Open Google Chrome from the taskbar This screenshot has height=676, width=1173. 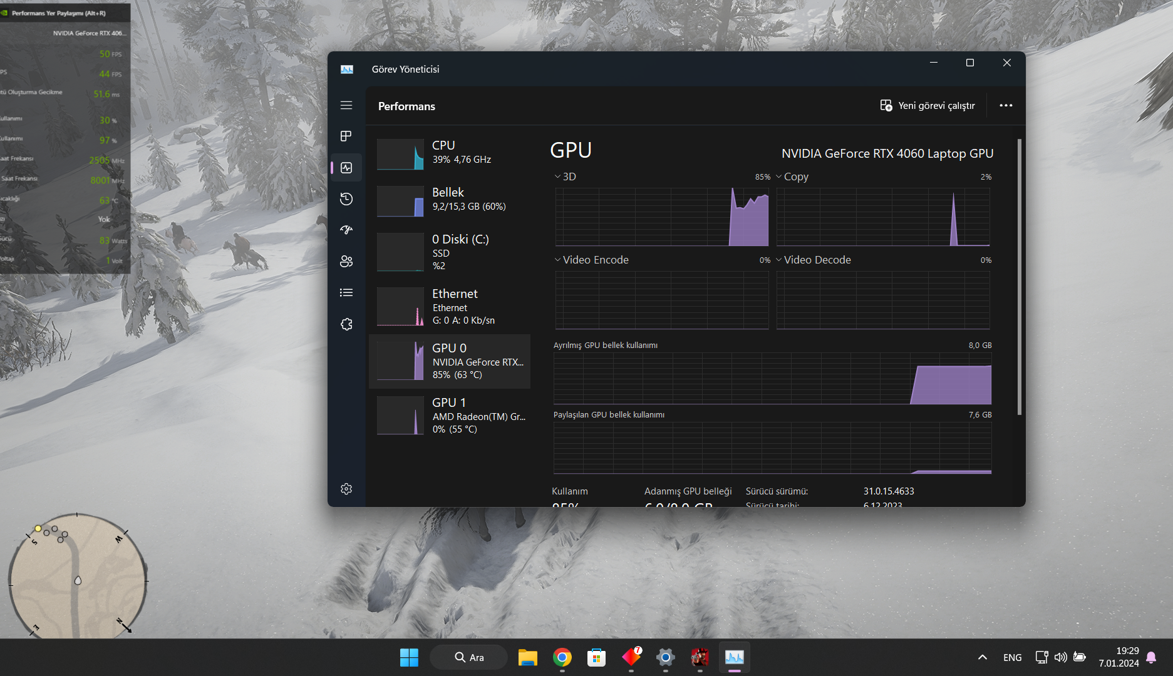(562, 657)
